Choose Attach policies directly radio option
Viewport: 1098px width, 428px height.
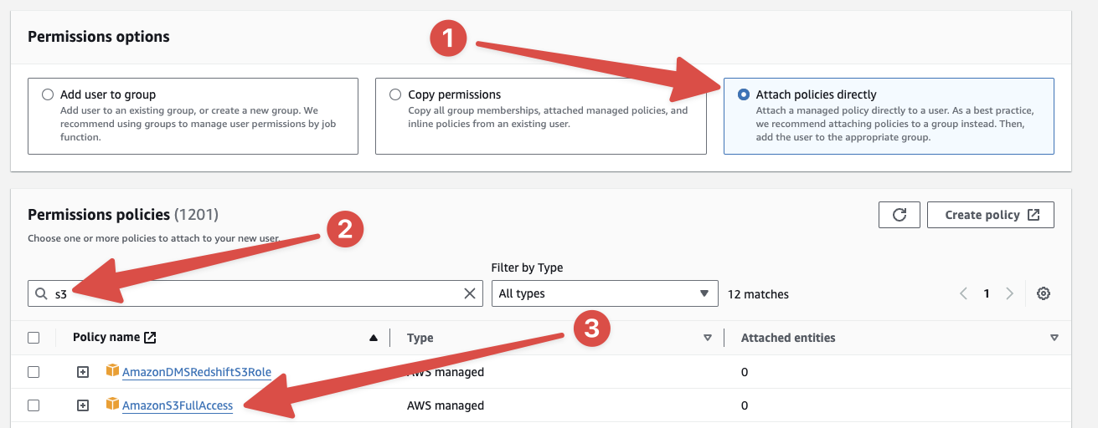pyautogui.click(x=744, y=94)
